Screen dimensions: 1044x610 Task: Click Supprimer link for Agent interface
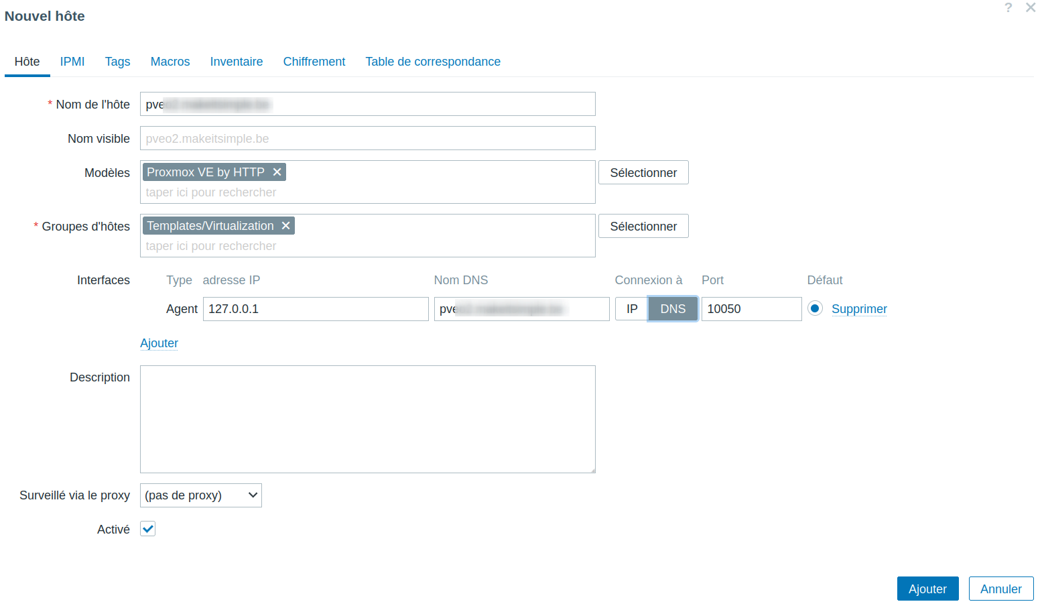(x=859, y=309)
